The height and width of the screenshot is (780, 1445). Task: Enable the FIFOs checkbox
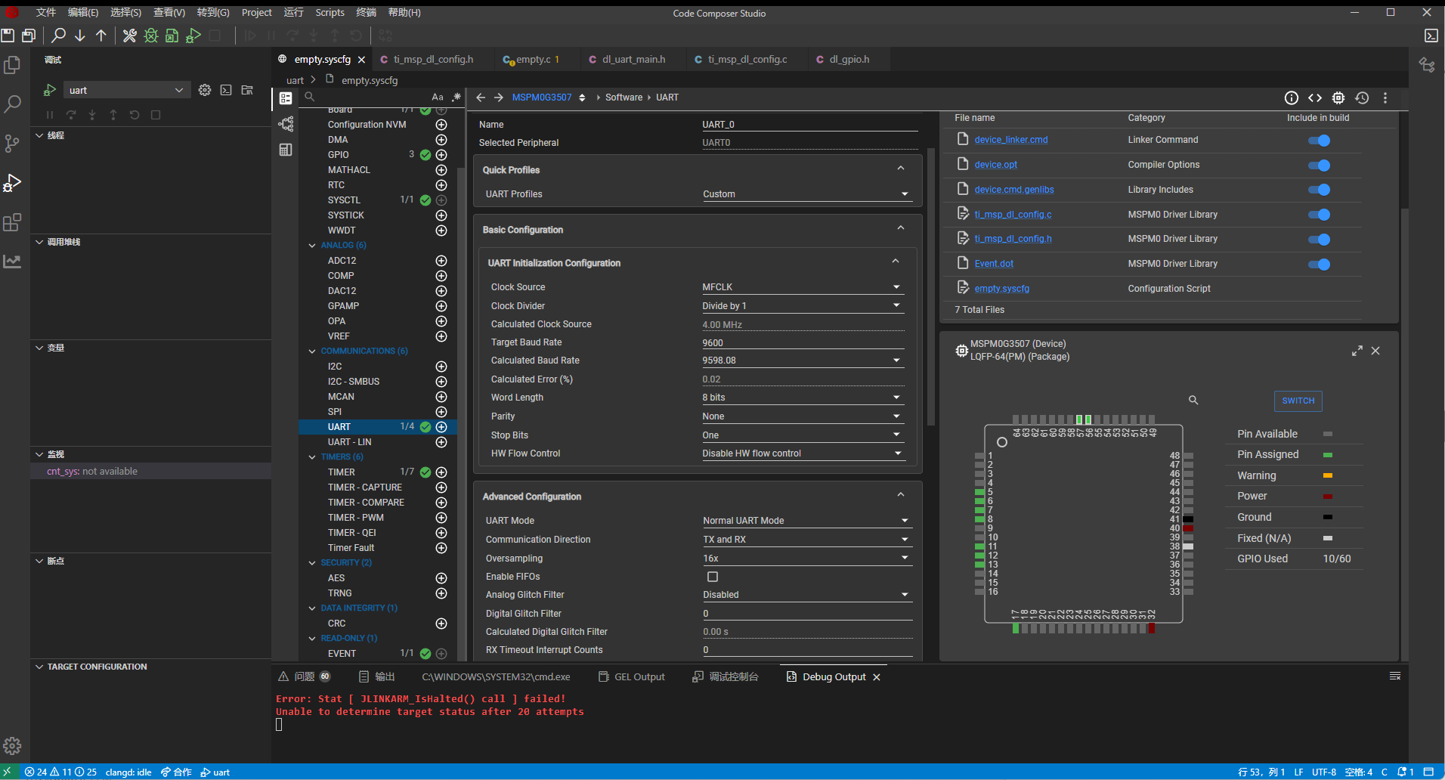pos(712,577)
